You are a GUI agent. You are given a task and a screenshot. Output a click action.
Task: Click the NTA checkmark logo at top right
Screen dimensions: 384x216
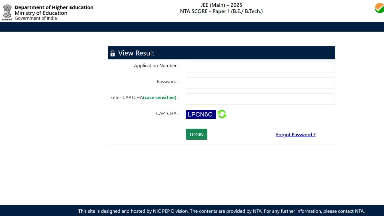(x=380, y=8)
